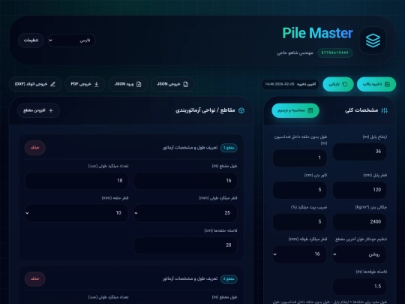
Task: Click section 1 longitudinal bar count field showing 18
Action: point(76,181)
